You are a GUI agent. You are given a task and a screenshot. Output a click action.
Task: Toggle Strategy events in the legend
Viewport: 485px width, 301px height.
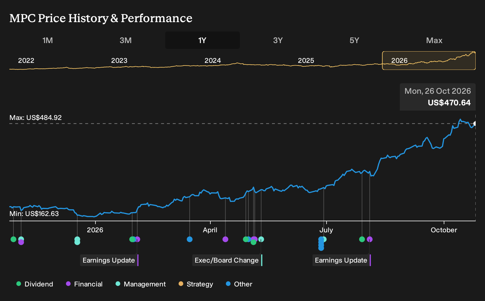pyautogui.click(x=196, y=284)
